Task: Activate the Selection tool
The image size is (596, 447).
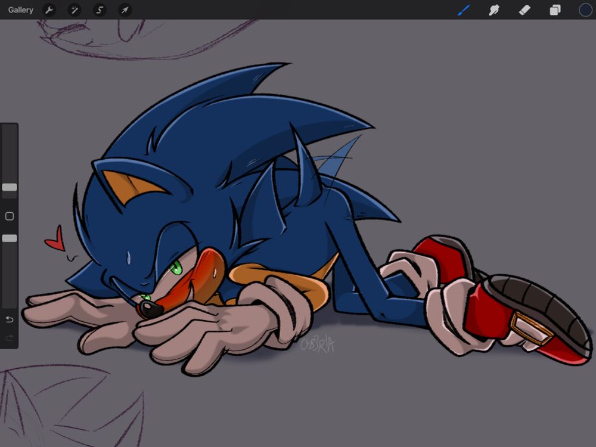Action: point(100,10)
